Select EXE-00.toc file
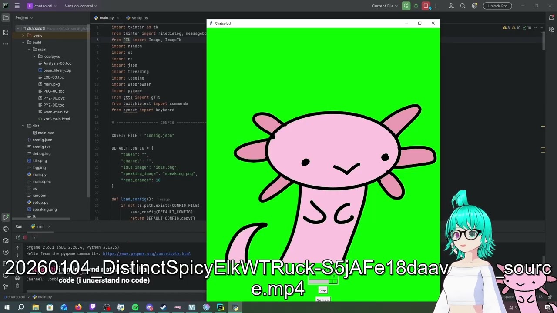557x313 pixels. tap(51, 77)
